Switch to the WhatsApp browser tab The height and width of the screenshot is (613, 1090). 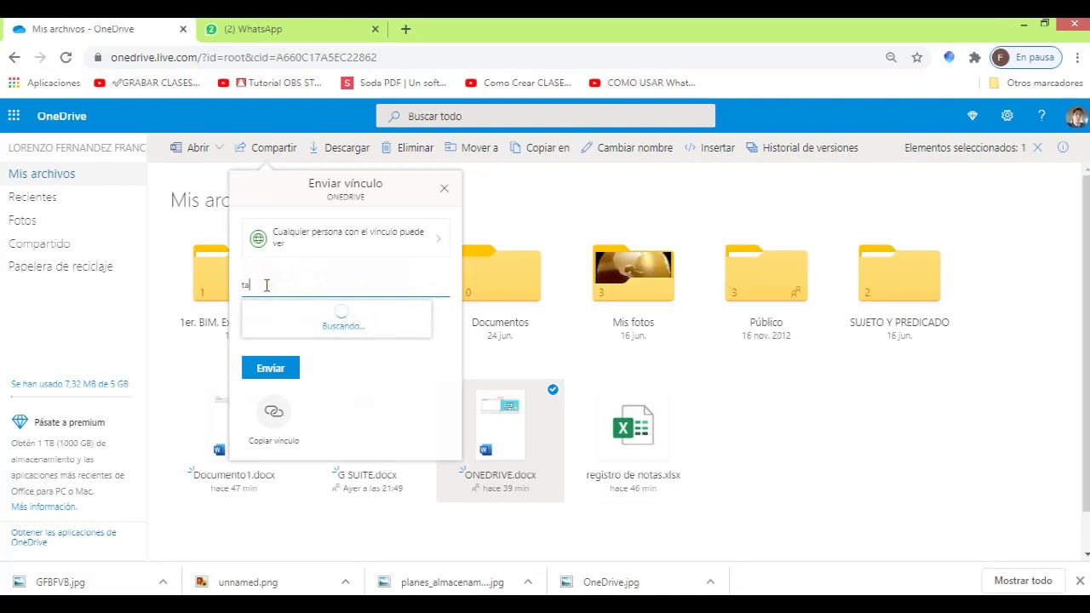click(292, 29)
